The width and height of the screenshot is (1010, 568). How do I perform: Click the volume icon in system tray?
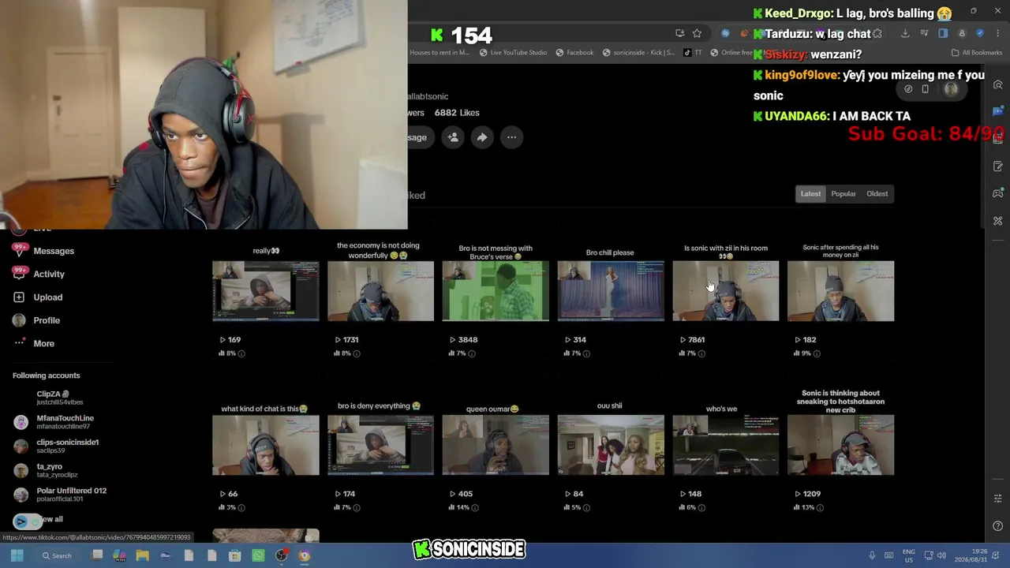(941, 555)
